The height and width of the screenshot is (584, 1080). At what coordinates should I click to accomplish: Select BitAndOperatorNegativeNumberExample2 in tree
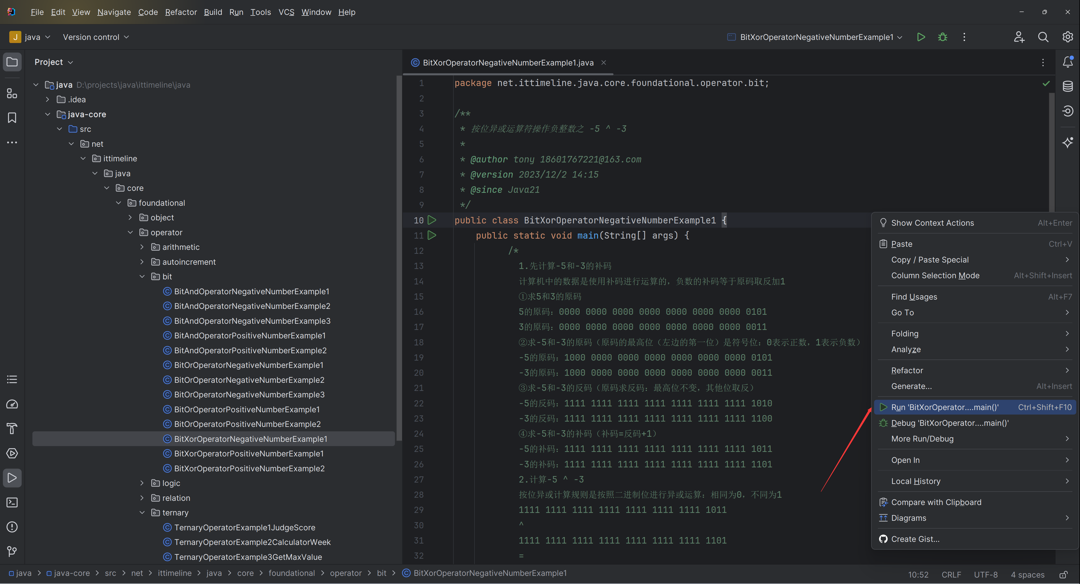[252, 306]
